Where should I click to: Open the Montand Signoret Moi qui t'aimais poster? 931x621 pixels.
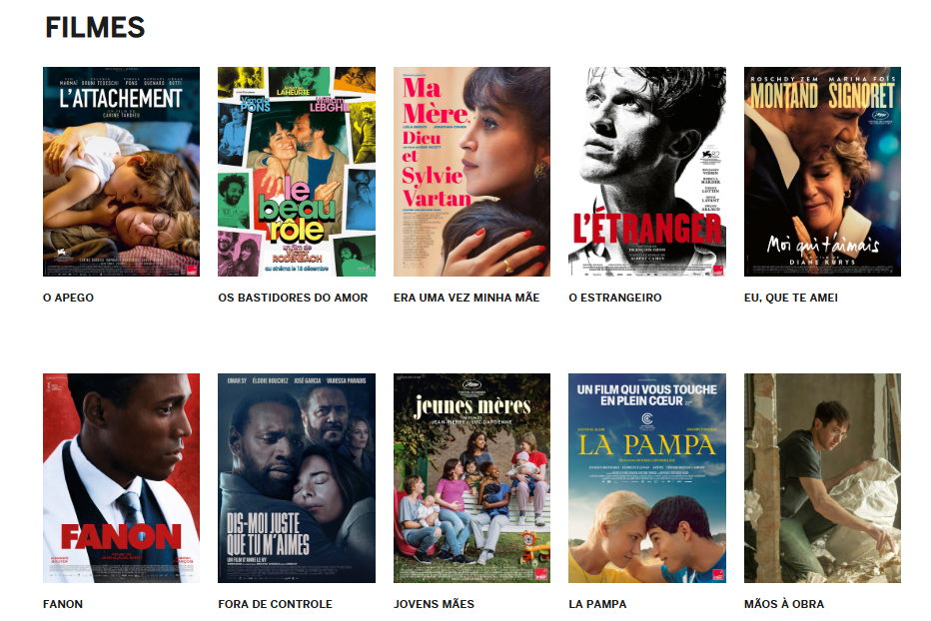pos(822,172)
